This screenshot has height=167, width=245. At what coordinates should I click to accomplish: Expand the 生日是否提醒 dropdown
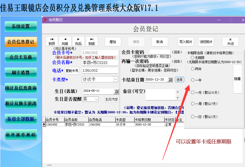[x=96, y=99]
